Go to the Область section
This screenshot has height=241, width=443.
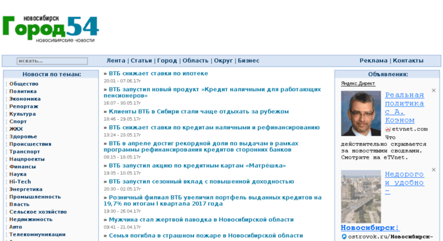195,60
